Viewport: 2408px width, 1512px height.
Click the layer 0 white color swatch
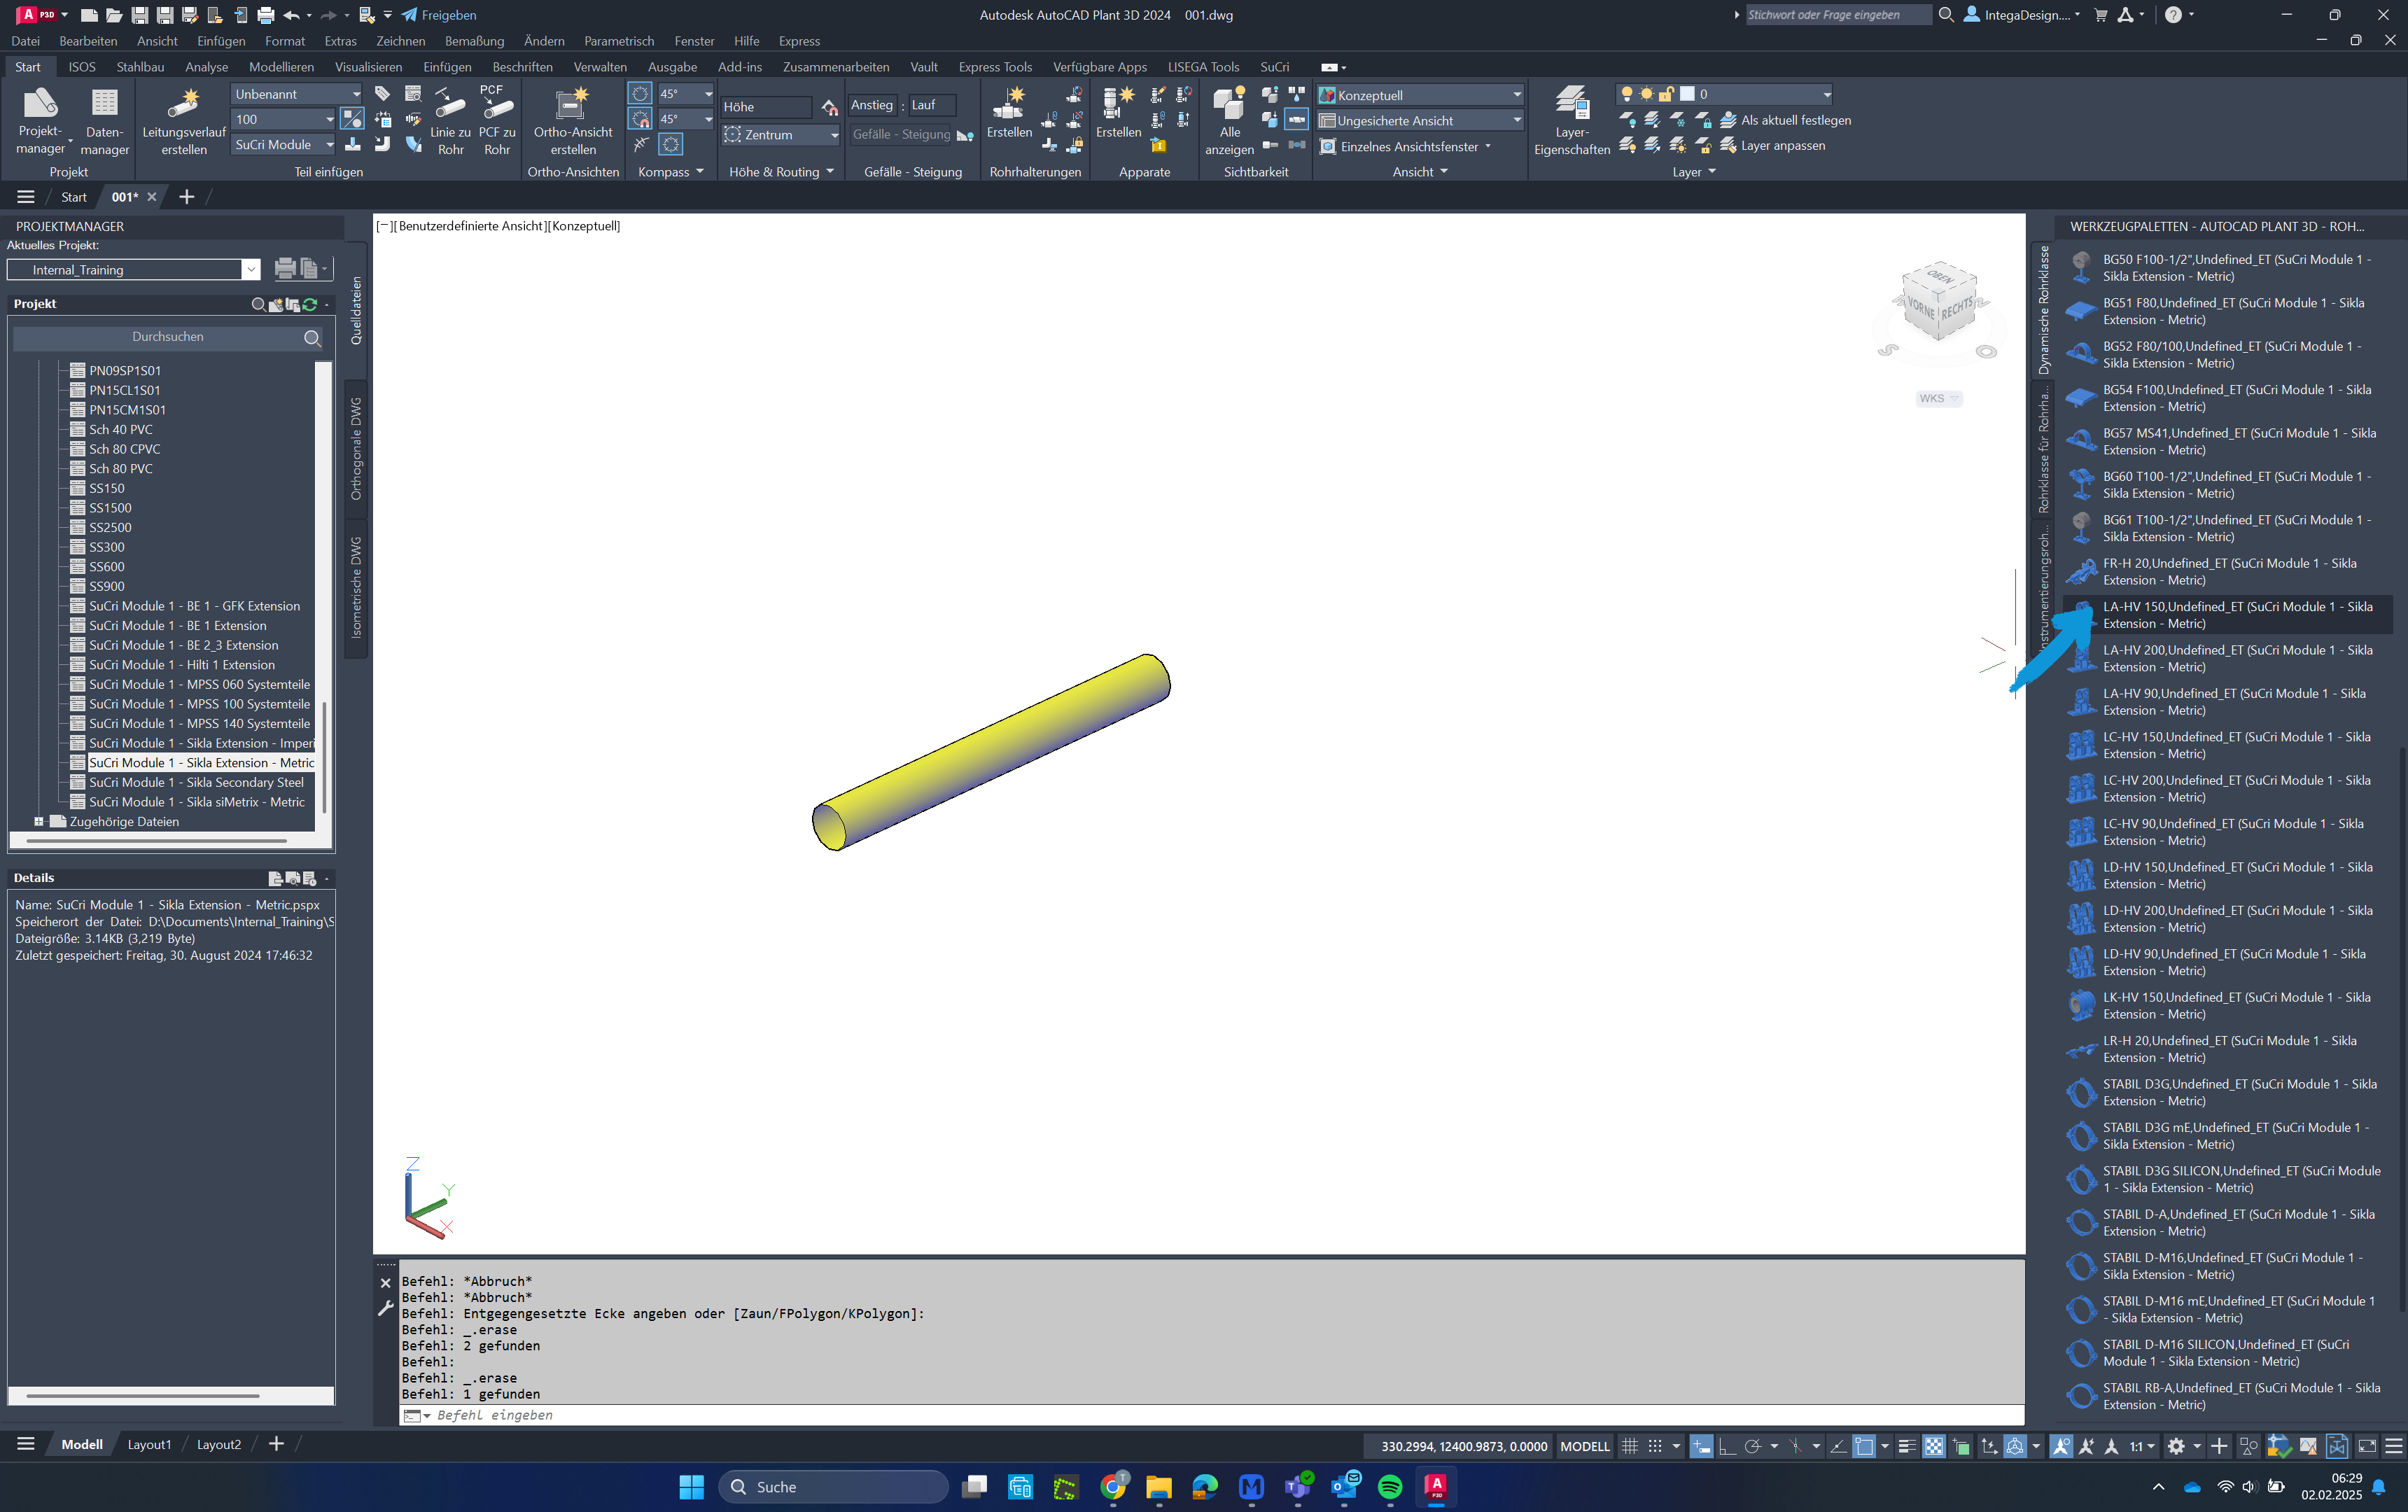1688,94
